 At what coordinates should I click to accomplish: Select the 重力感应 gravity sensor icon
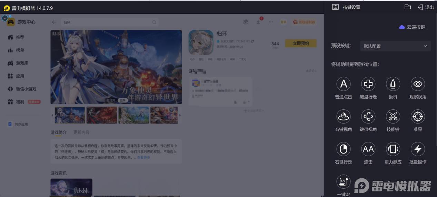[x=393, y=149]
